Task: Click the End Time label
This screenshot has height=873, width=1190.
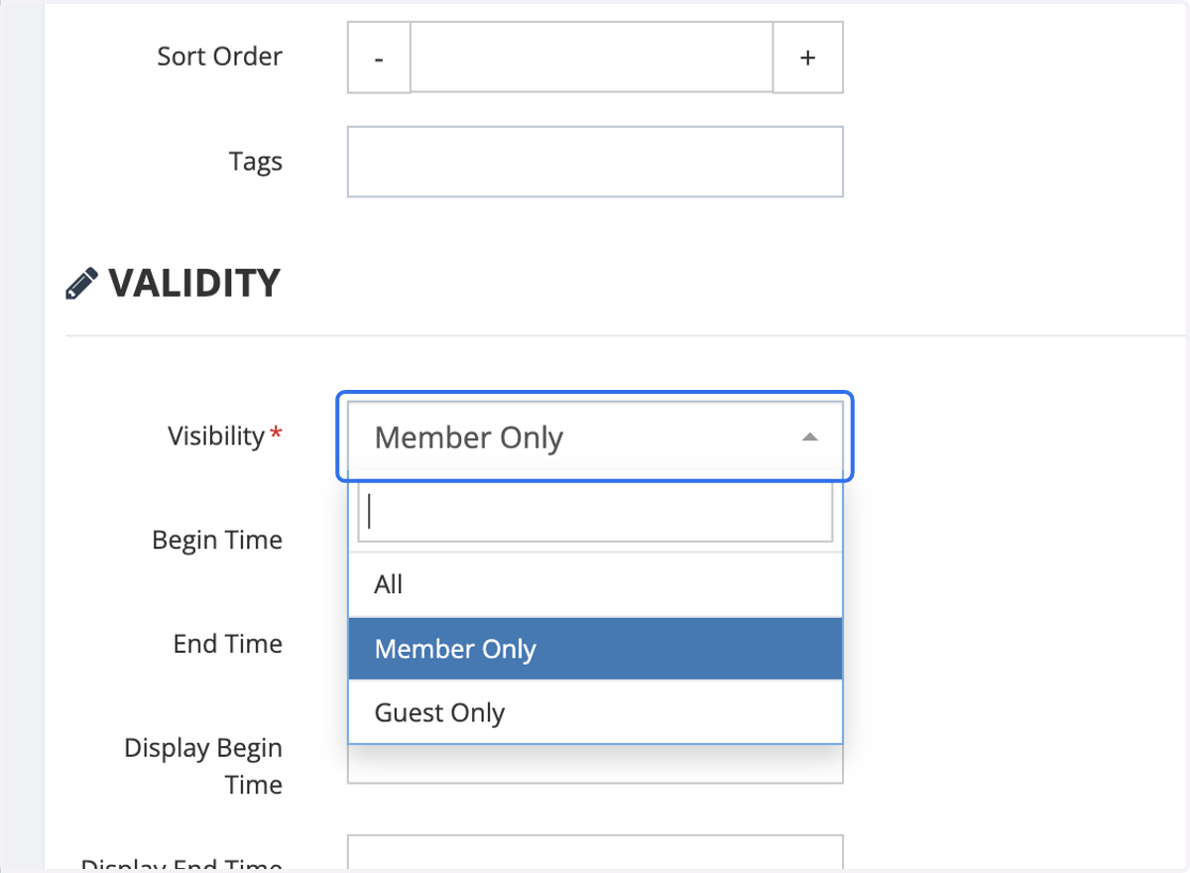Action: [x=228, y=644]
